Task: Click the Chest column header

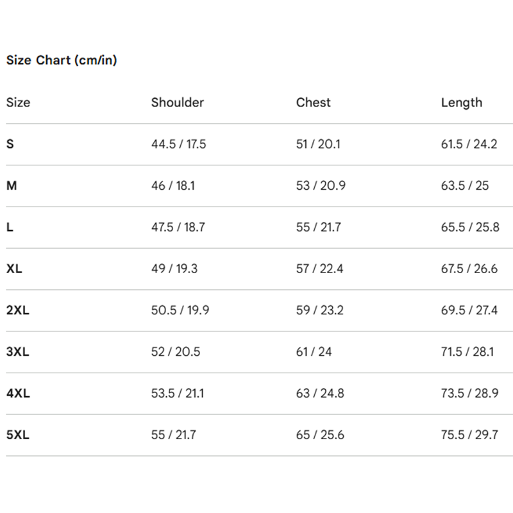Action: [314, 103]
